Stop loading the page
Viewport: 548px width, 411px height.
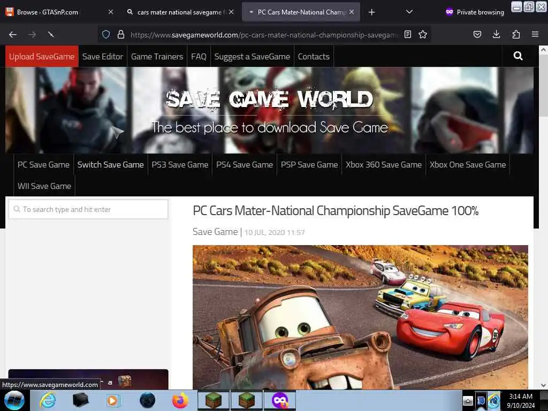tap(51, 34)
